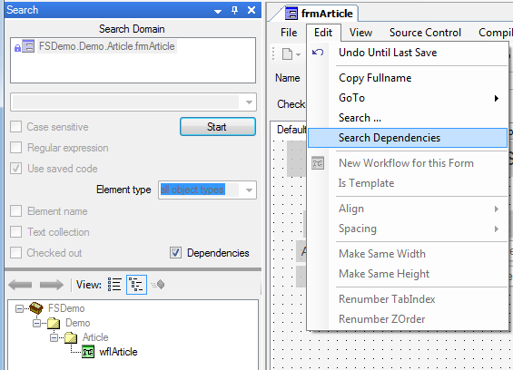Viewport: 513px width, 370px height.
Task: Click the back navigation arrow
Action: click(20, 285)
